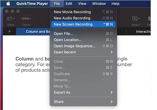Open the Window menu
Image resolution: width=157 pixels, height=110 pixels.
(99, 4)
